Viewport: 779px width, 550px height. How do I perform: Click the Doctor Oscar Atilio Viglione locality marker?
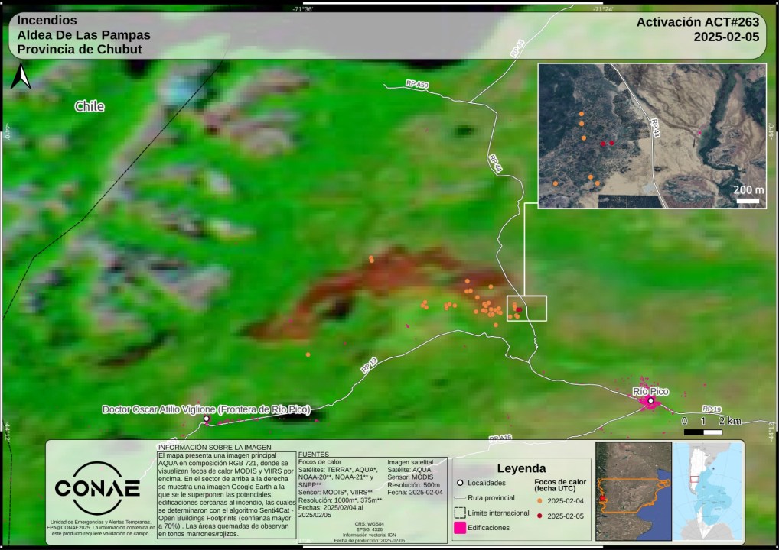tap(206, 419)
